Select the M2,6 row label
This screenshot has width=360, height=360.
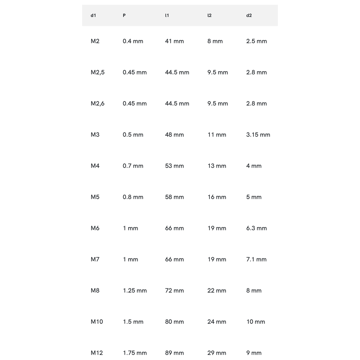[98, 104]
